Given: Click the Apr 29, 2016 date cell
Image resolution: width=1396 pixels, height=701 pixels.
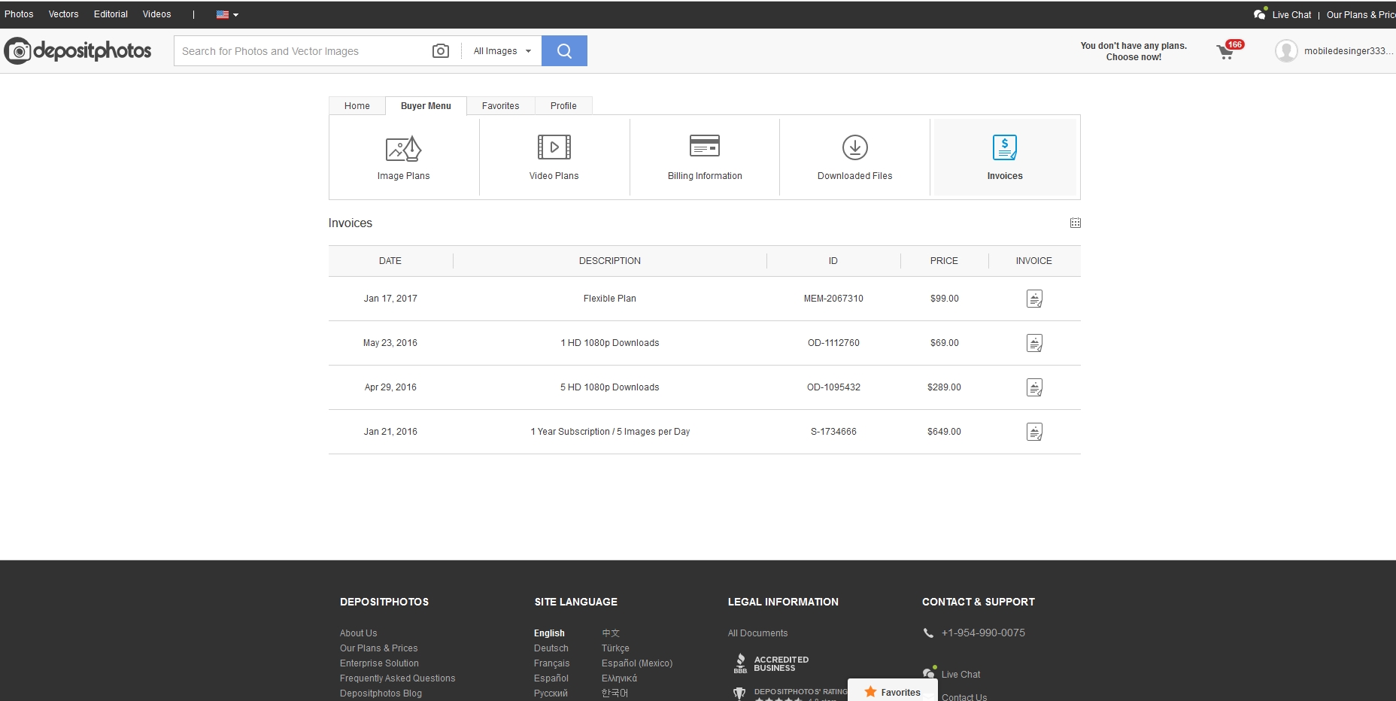Looking at the screenshot, I should coord(390,387).
